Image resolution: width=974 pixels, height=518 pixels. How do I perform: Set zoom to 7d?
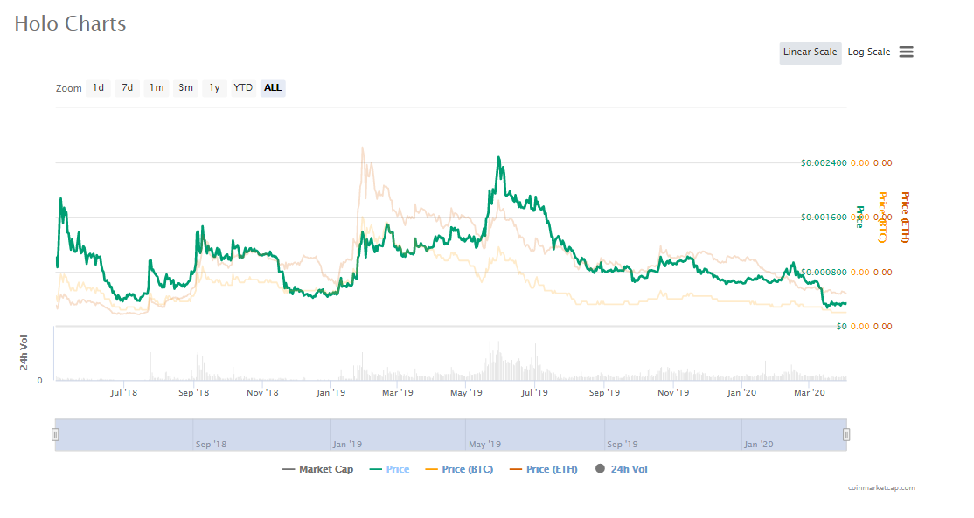(x=128, y=88)
